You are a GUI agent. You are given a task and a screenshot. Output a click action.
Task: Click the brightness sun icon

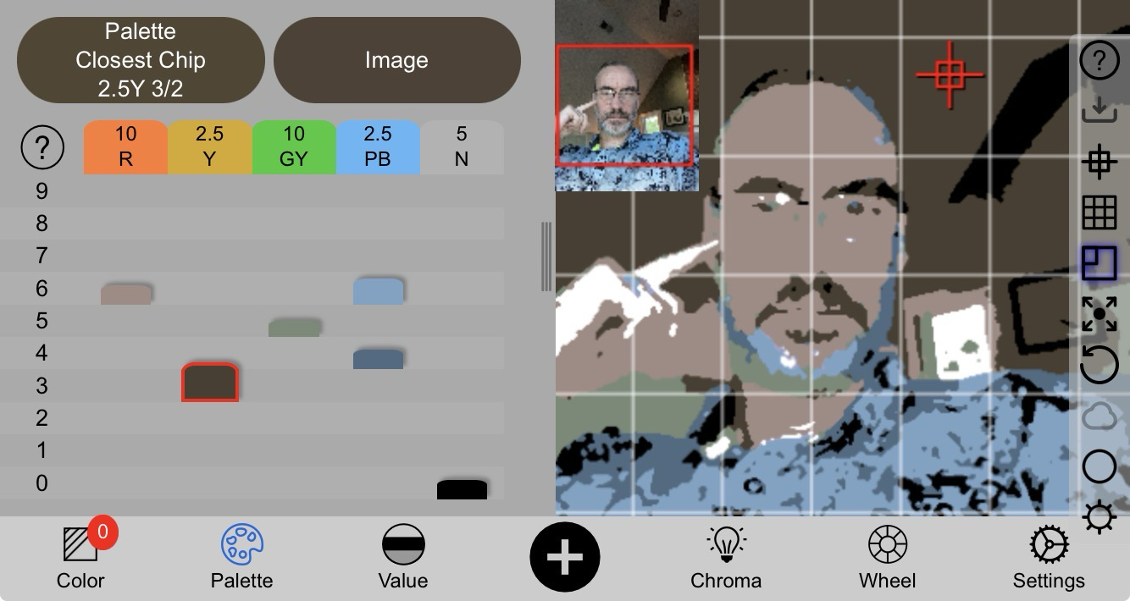1100,516
